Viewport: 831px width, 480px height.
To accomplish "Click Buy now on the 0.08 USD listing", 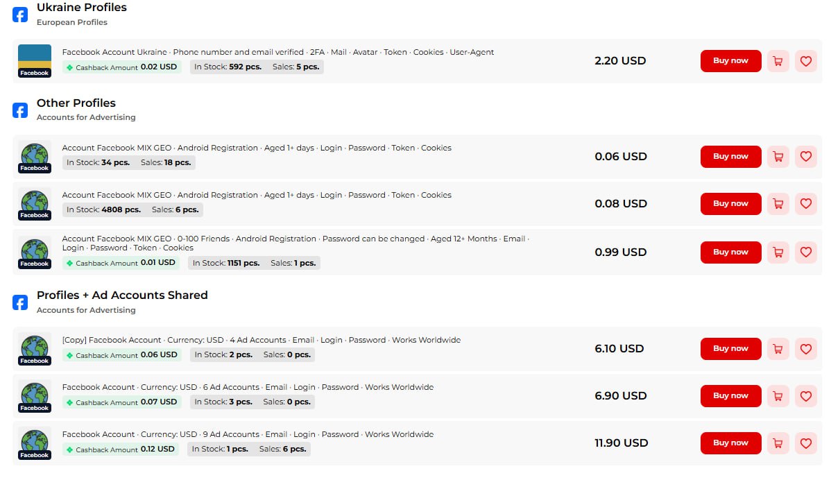I will coord(730,204).
